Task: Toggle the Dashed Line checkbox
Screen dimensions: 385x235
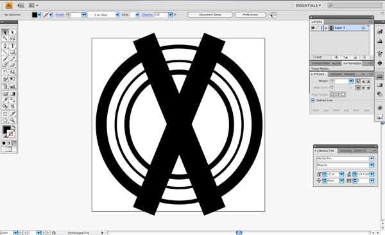Action: 313,100
